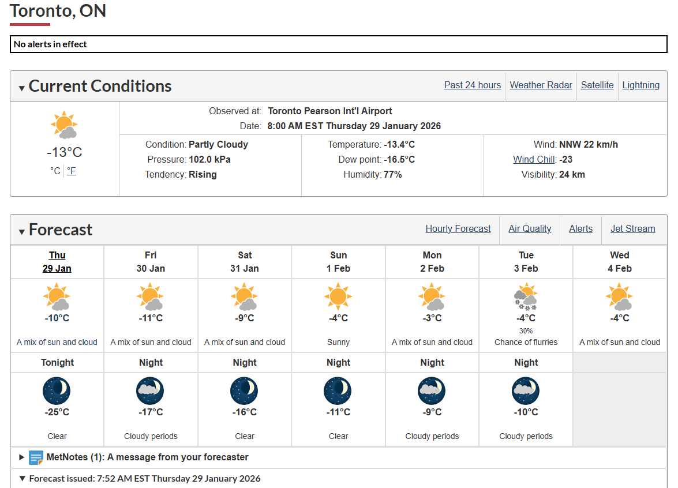Image resolution: width=678 pixels, height=488 pixels.
Task: Click the MetNotes note icon
Action: click(36, 457)
